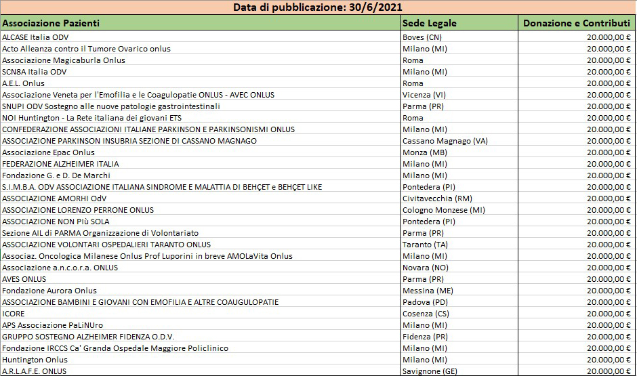637x376 pixels.
Task: Click the 'Monza (MB)' cell
Action: pos(459,152)
